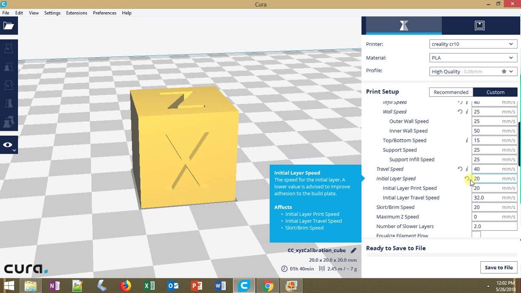Select the Move tool in left toolbar
This screenshot has height=293, width=521.
coord(9,49)
